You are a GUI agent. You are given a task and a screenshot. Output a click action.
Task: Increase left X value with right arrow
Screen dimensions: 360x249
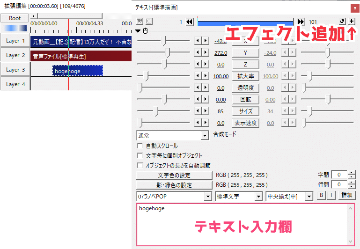[206, 41]
